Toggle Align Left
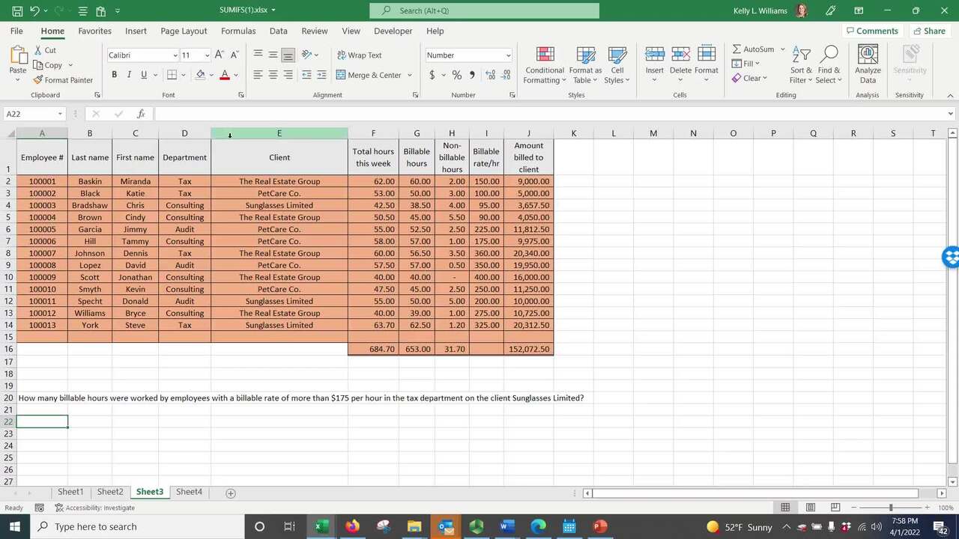Viewport: 959px width, 539px height. pyautogui.click(x=258, y=75)
